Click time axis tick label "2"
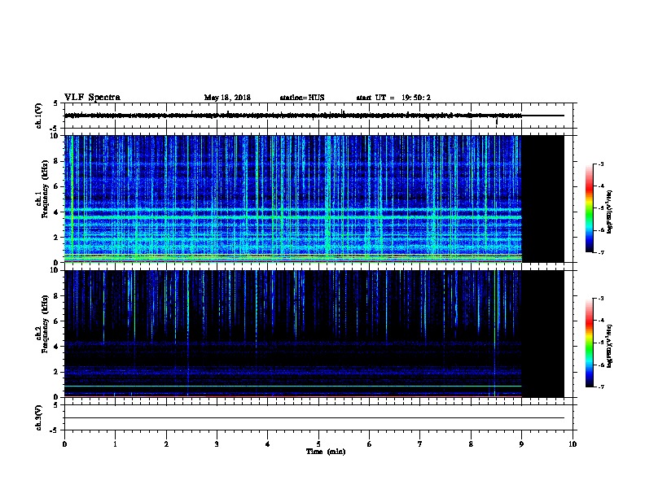The height and width of the screenshot is (498, 645). 166,443
